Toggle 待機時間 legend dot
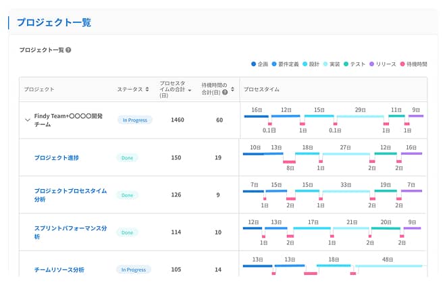Viewport: 447px width, 285px height. click(x=402, y=64)
